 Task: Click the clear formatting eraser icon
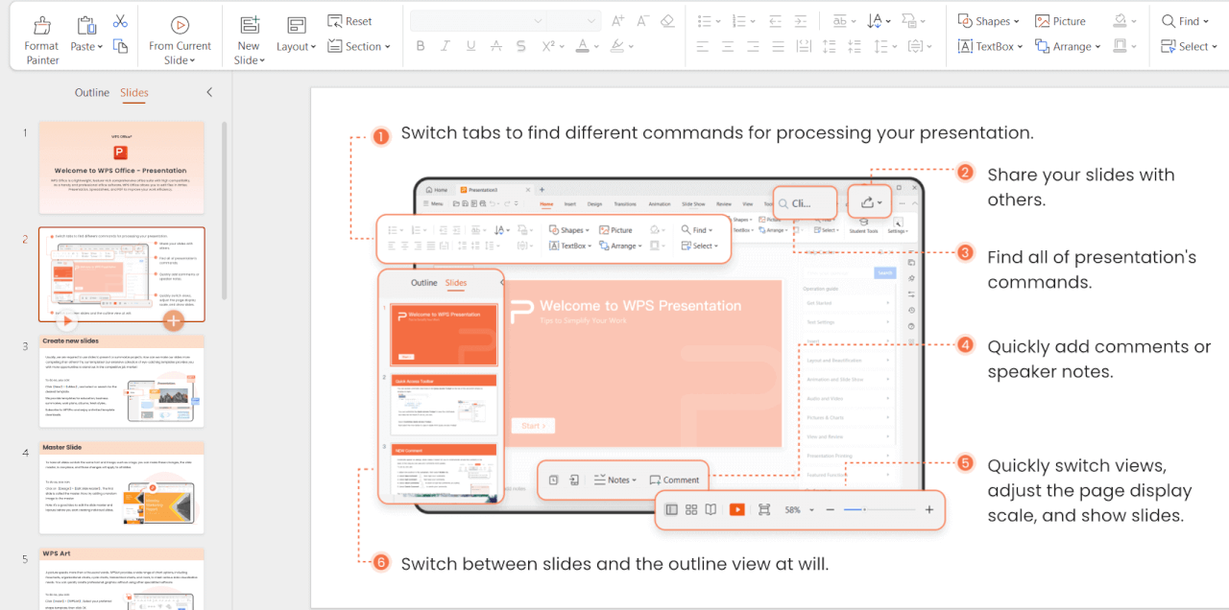point(668,21)
